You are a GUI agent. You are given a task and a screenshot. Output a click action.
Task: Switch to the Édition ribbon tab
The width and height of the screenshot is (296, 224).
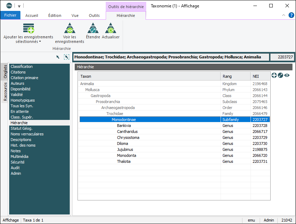click(x=55, y=15)
